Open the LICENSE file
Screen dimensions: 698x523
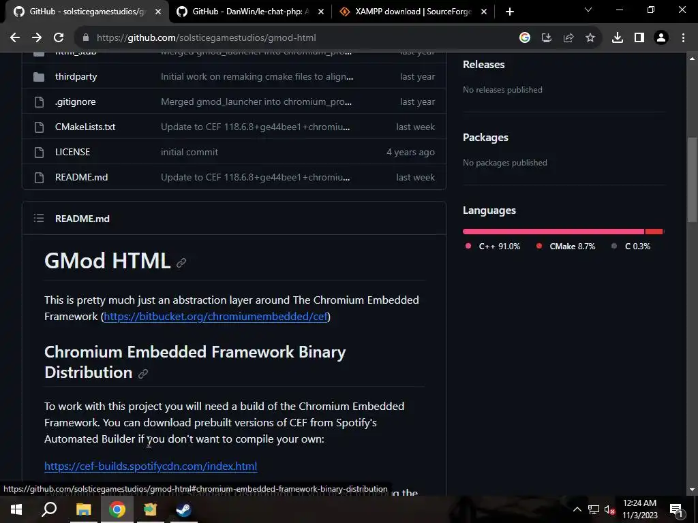pyautogui.click(x=72, y=152)
